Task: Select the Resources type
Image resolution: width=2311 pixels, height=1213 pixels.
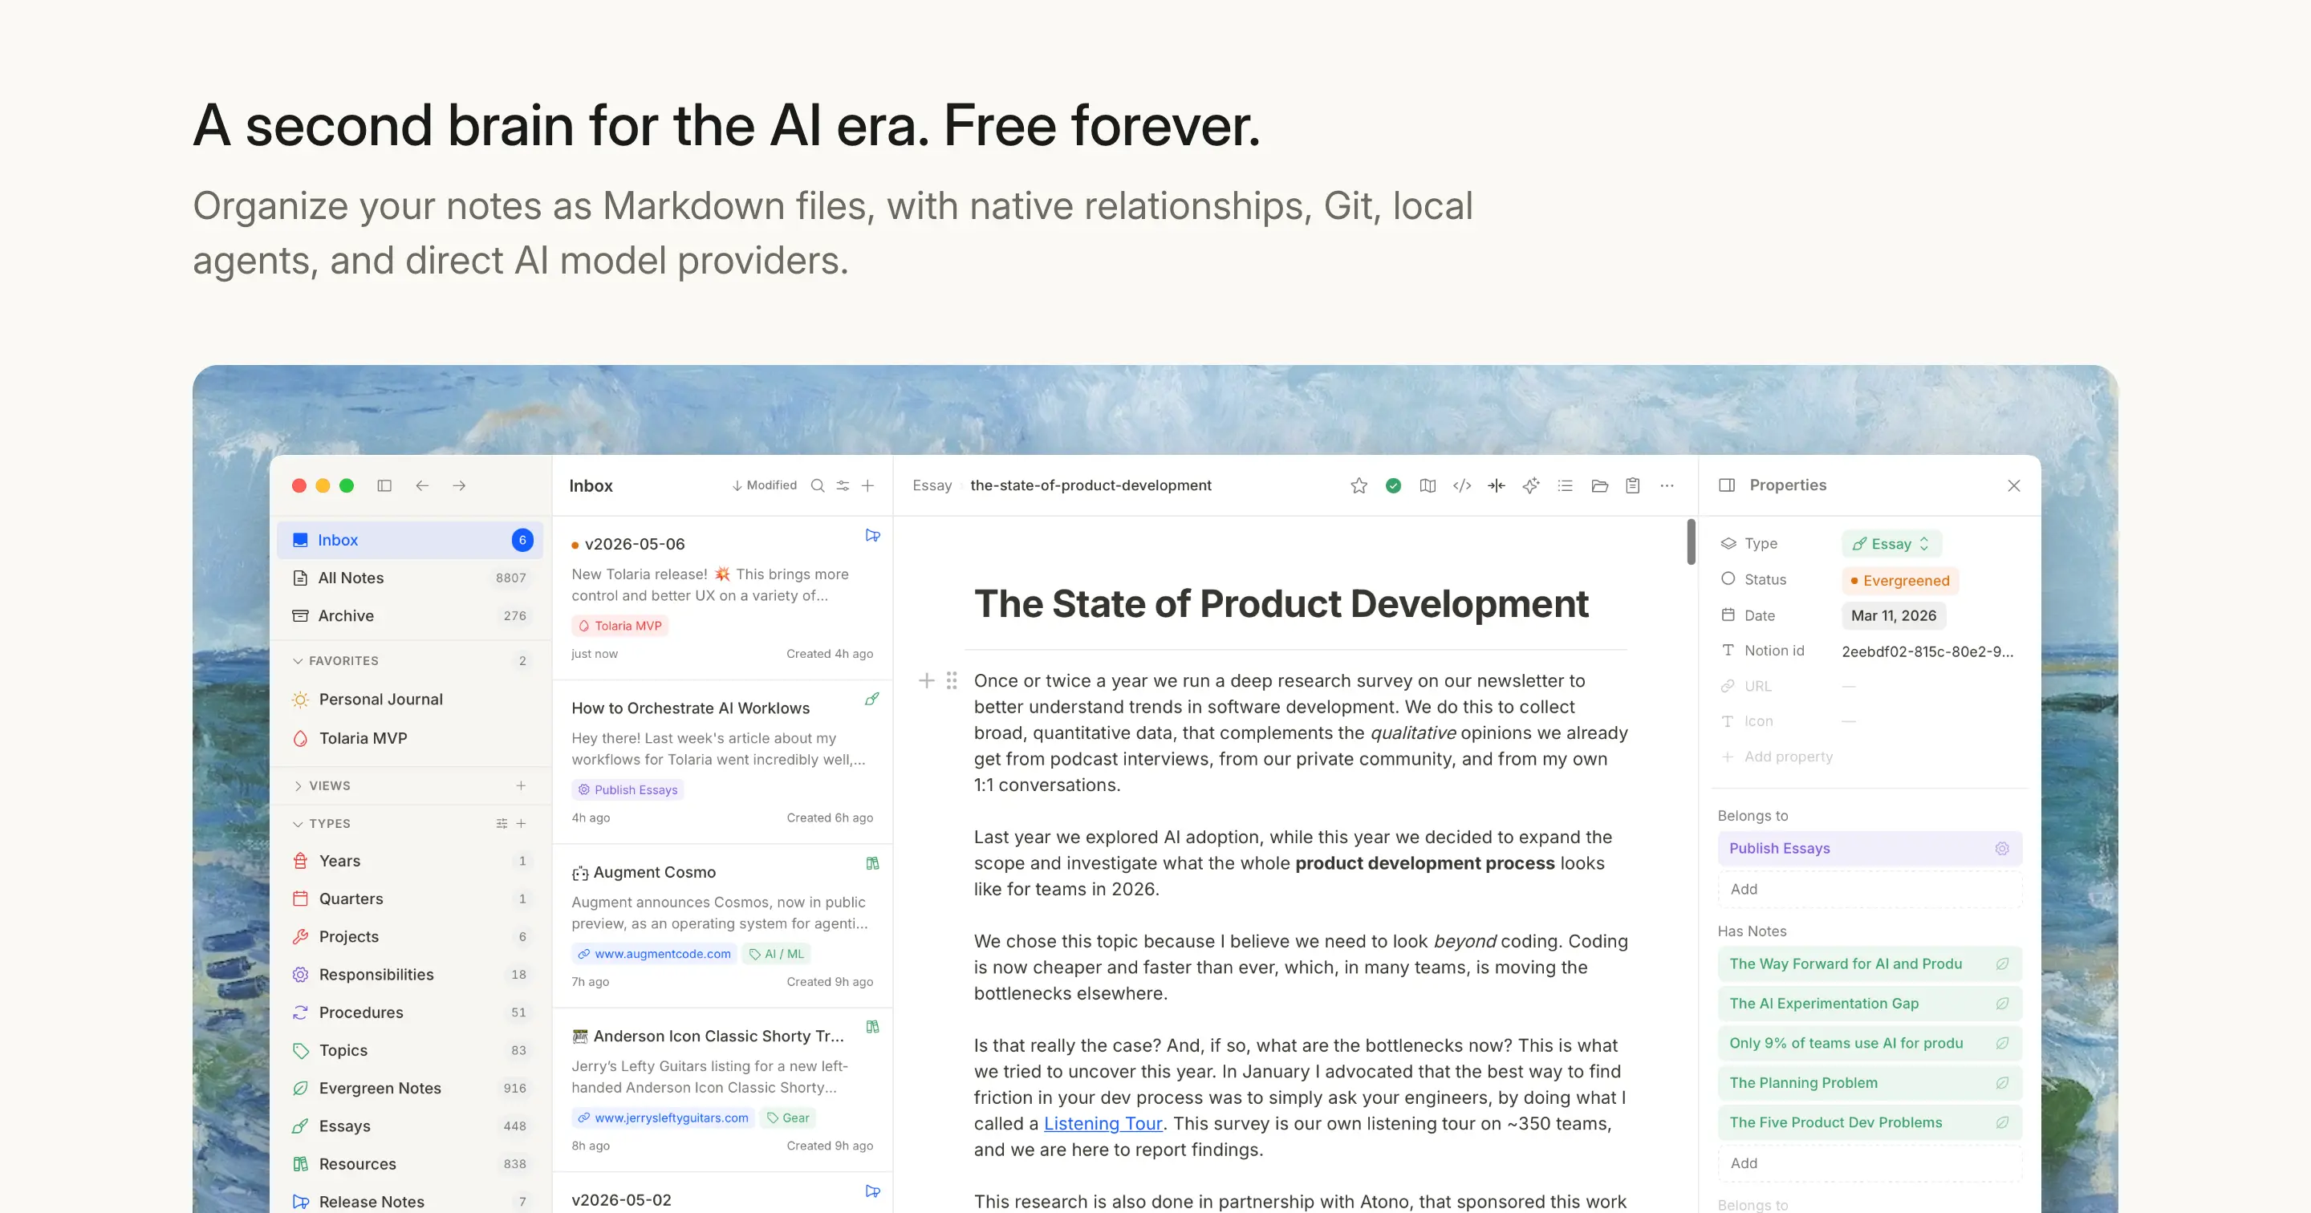Action: coord(410,1163)
